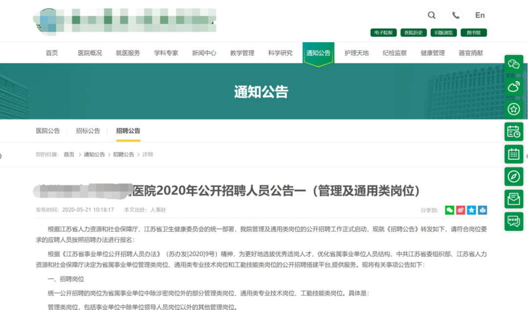
Task: Select the 医院公告 tab
Action: click(48, 131)
